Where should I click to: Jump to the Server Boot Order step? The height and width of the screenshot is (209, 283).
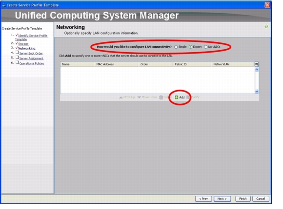click(x=31, y=53)
